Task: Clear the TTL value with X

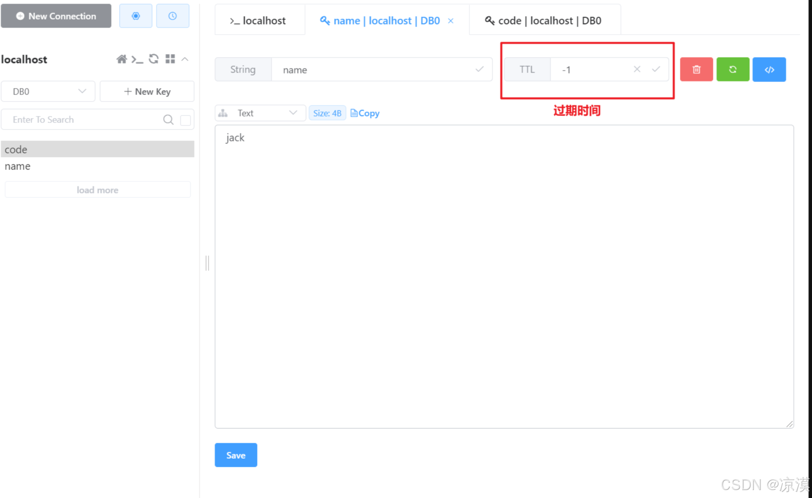Action: pos(637,69)
